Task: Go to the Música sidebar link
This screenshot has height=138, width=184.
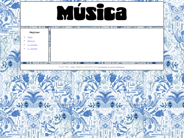Action: 31,41
